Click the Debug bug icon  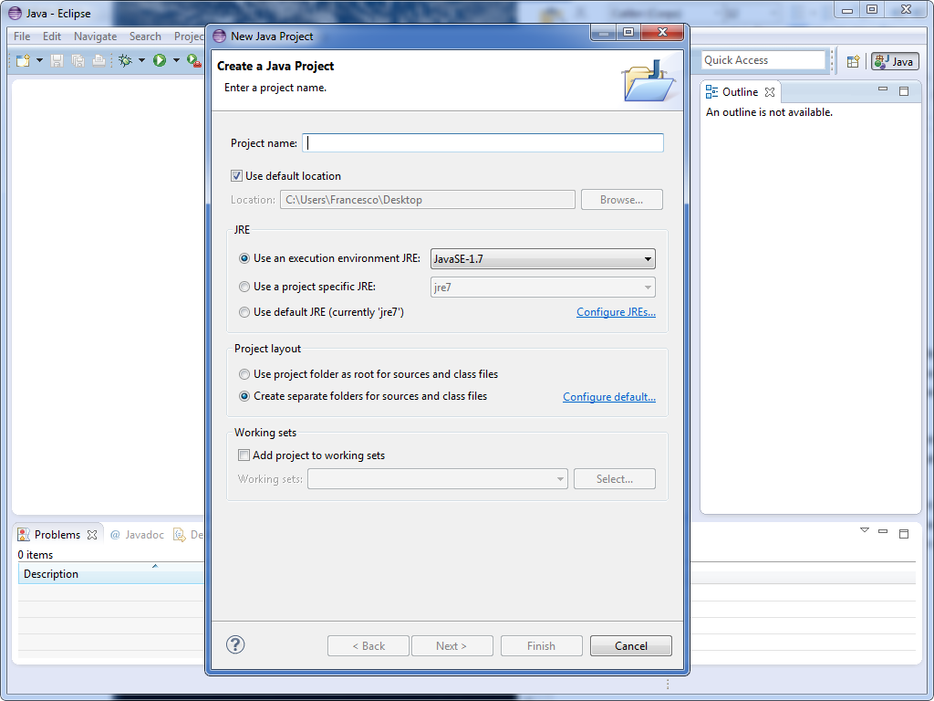point(125,60)
